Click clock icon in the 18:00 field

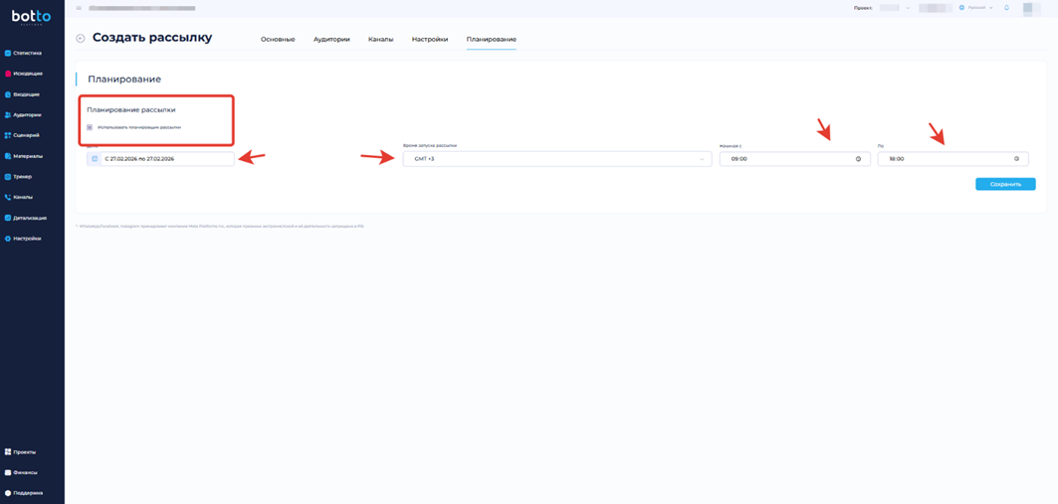point(1016,159)
